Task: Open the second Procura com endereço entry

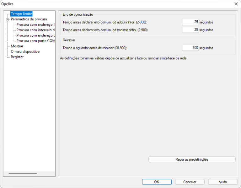Action: 35,35
